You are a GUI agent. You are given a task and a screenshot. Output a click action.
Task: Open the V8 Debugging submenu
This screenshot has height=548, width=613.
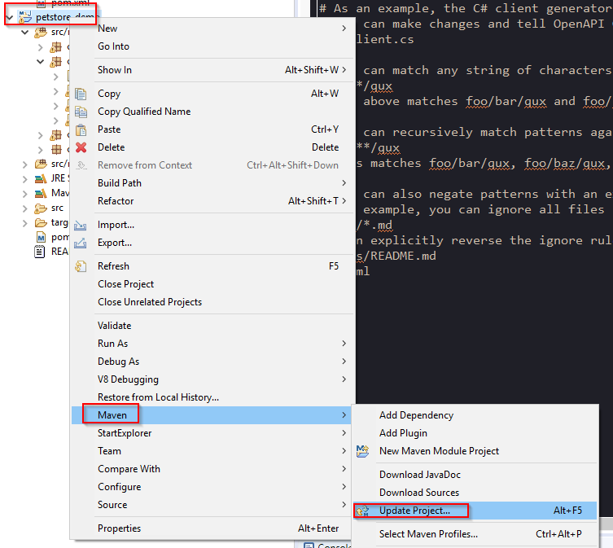point(213,379)
